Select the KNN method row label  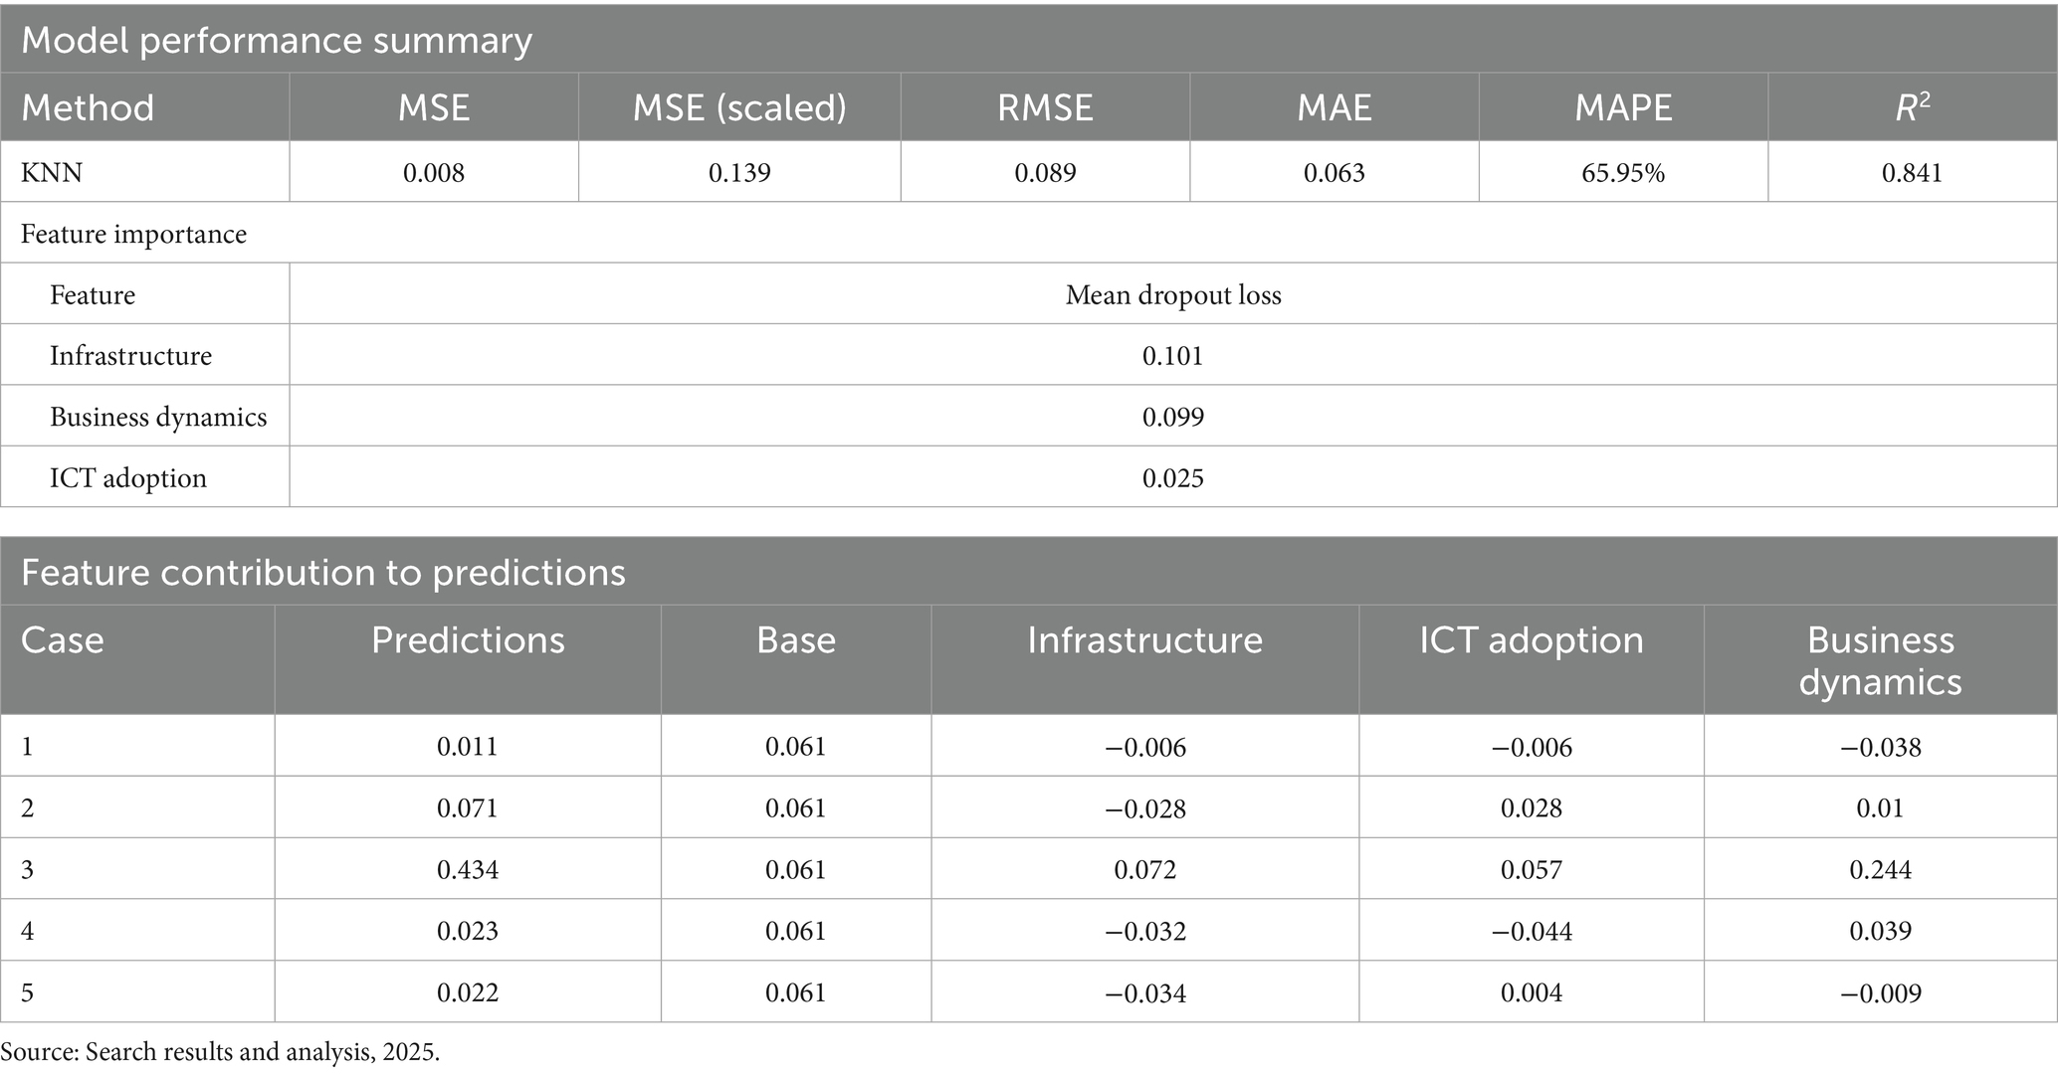(52, 172)
